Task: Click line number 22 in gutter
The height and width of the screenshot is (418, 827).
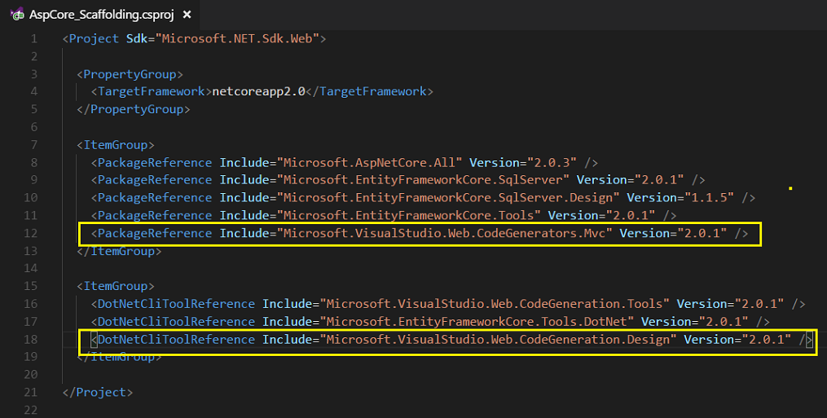Action: click(31, 410)
